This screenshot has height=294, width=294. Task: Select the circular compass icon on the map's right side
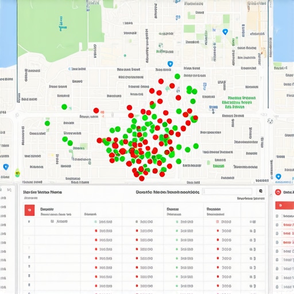tap(270, 121)
